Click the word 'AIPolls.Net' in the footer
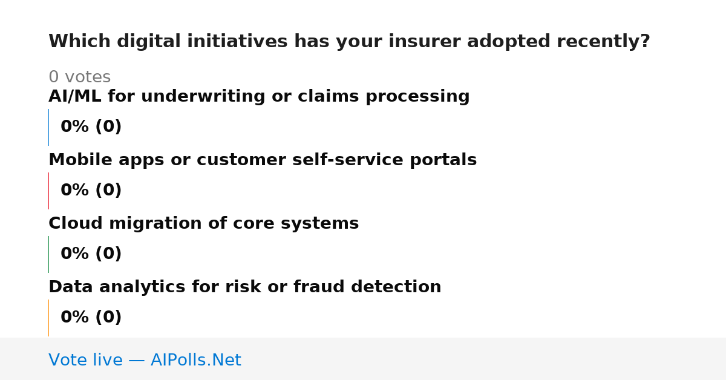This screenshot has width=726, height=380. (196, 361)
